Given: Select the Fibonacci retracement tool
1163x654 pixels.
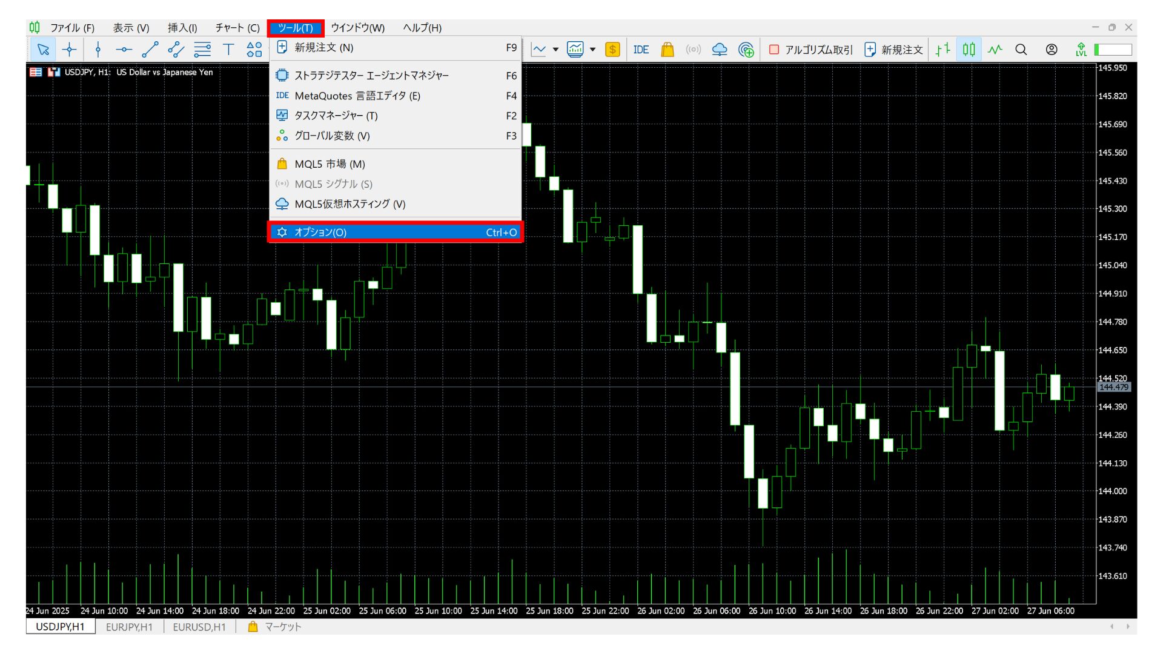Looking at the screenshot, I should click(202, 50).
